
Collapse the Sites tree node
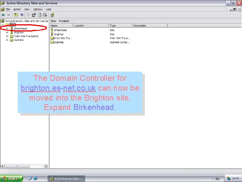(x=3, y=25)
